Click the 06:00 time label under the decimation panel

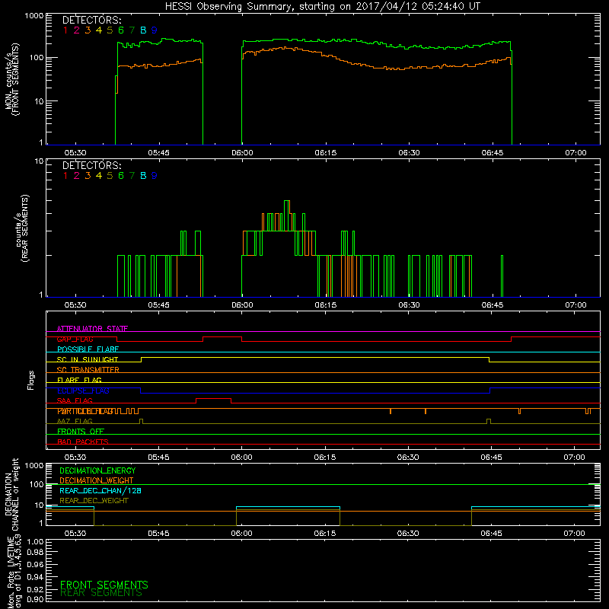(x=241, y=534)
